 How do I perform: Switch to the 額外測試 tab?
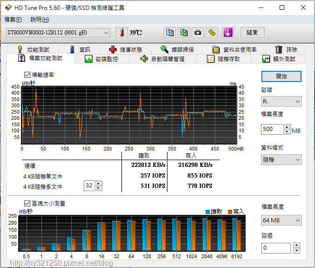point(279,59)
